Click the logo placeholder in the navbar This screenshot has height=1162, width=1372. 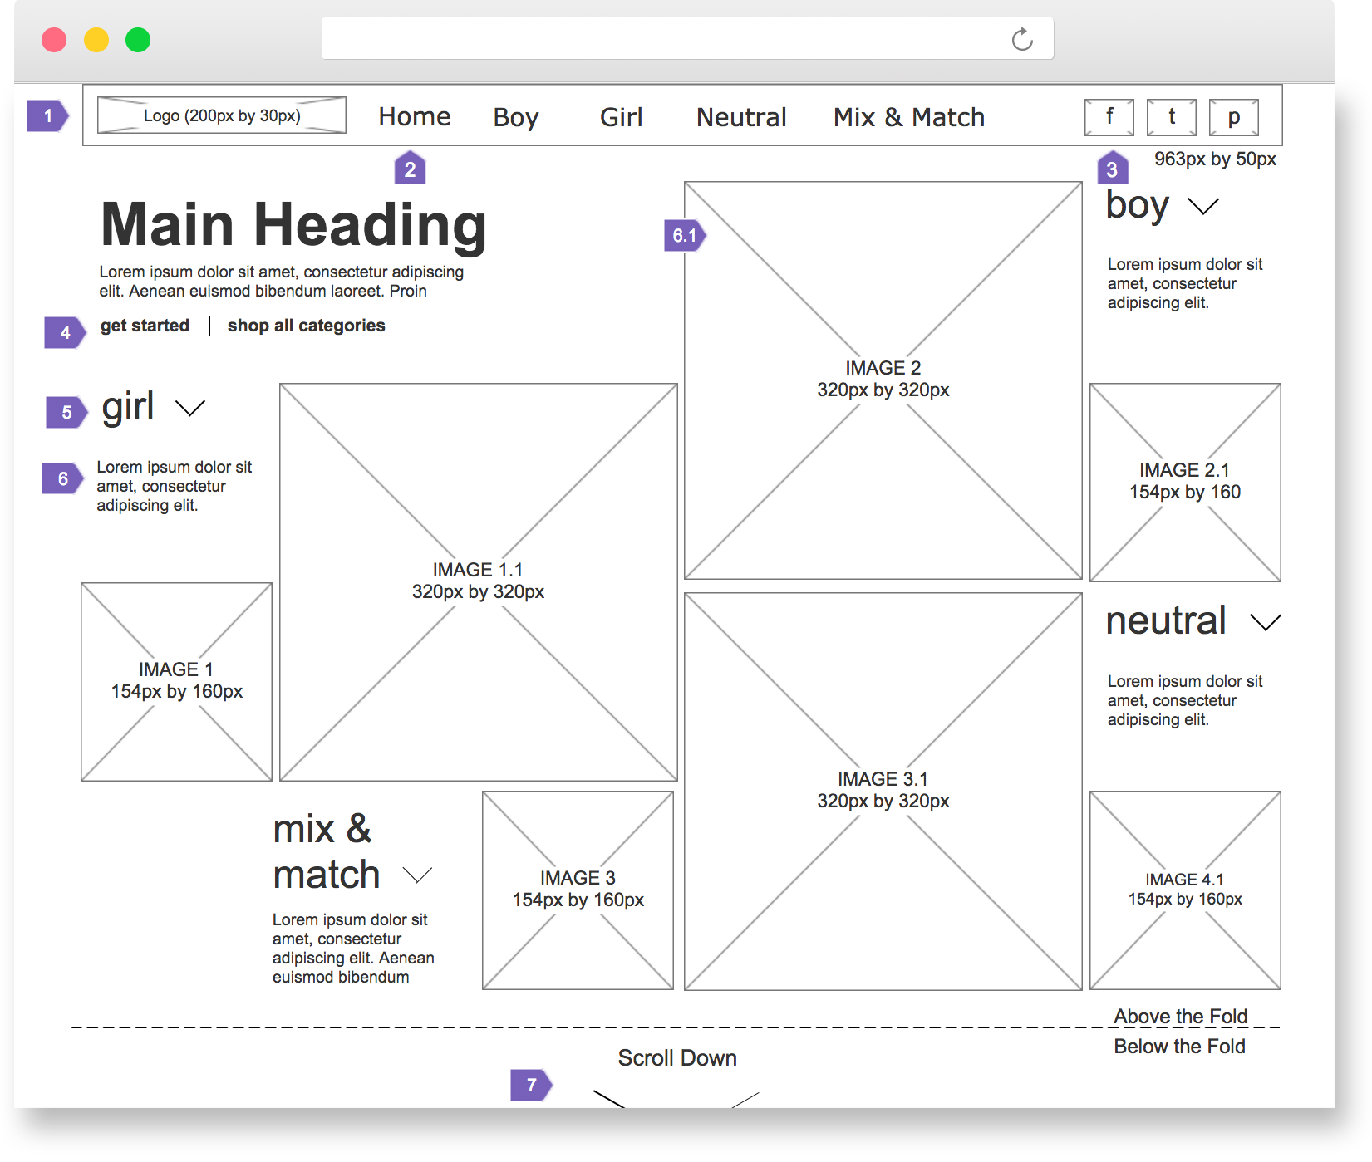click(222, 115)
